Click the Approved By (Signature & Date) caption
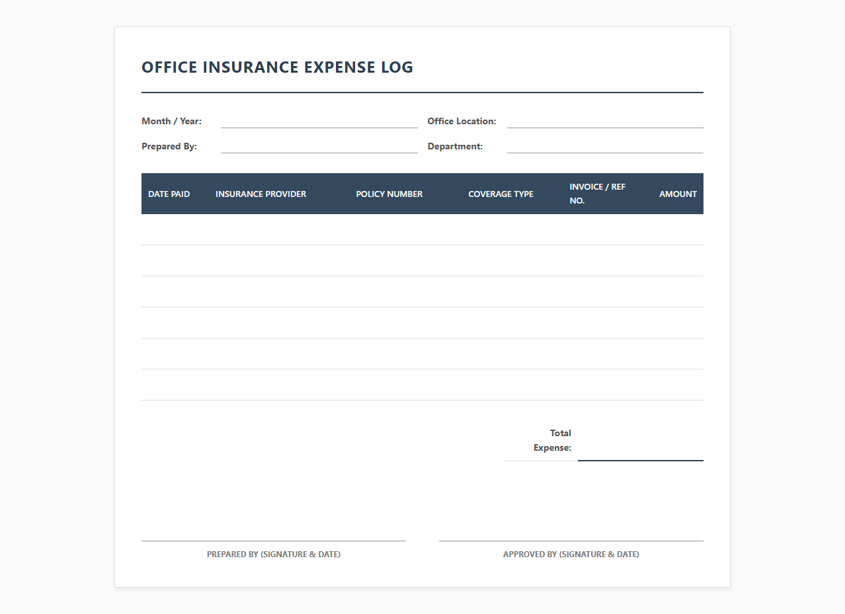845x614 pixels. coord(571,555)
